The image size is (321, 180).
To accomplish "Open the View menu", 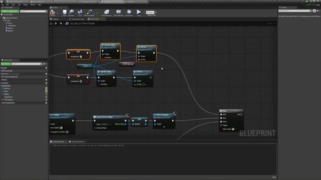I will (x=19, y=4).
